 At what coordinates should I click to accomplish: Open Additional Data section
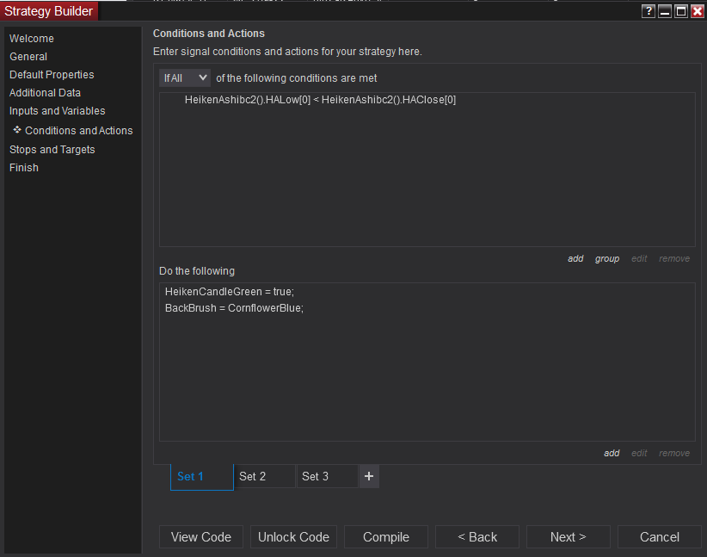[x=45, y=92]
